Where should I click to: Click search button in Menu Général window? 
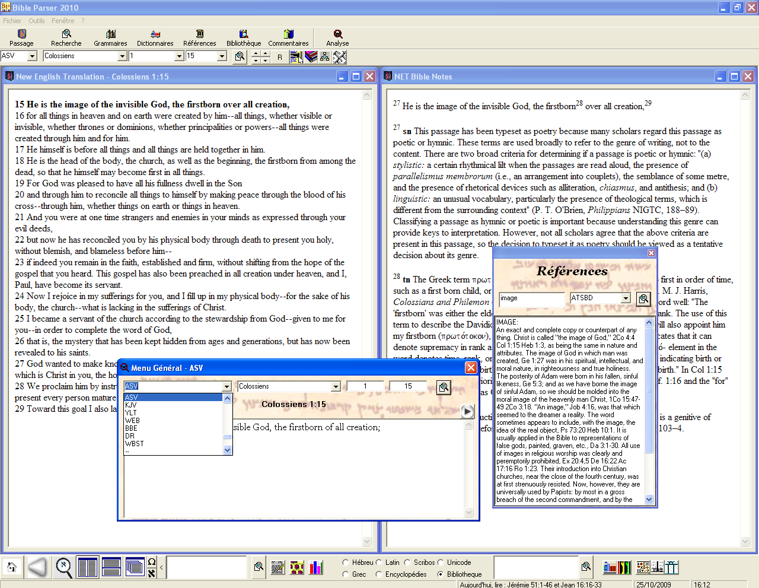[x=444, y=387]
